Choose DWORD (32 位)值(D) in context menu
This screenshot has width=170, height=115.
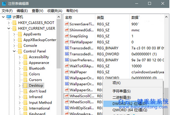(x=133, y=104)
